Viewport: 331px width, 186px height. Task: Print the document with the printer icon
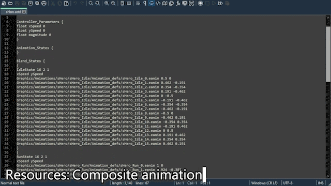pyautogui.click(x=44, y=3)
